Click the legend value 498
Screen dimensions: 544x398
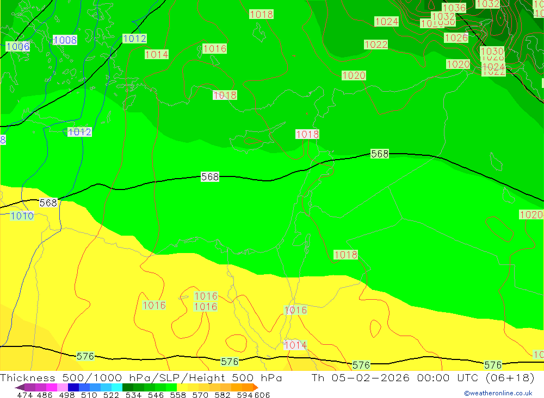66,395
